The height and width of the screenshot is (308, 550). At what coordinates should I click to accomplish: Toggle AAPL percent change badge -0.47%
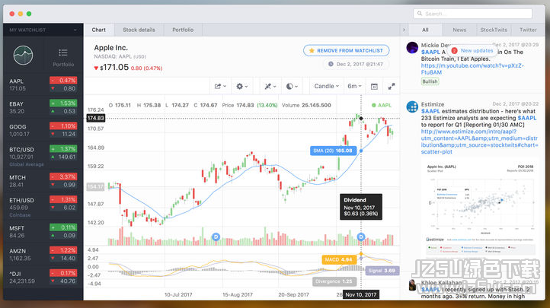[62, 81]
